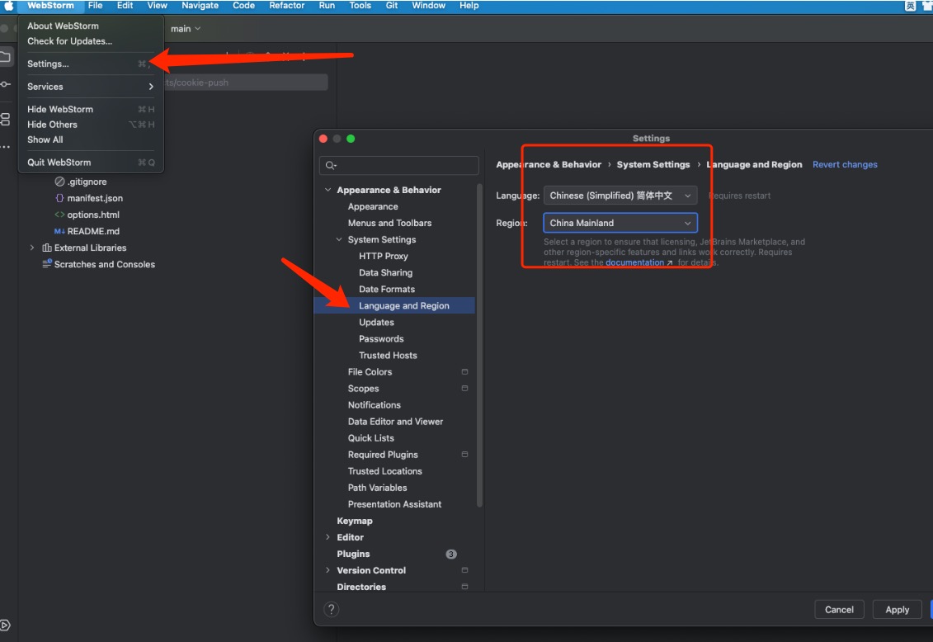The image size is (933, 642).
Task: Expand the Editor settings section
Action: coord(327,537)
